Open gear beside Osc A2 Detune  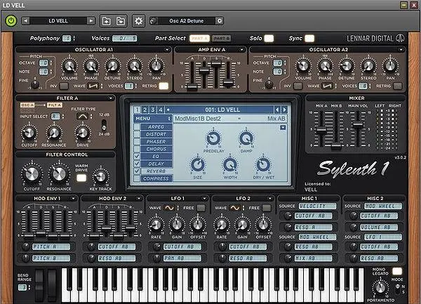220,20
